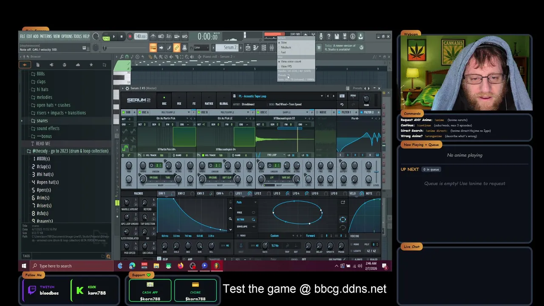Open Serum preset name dropdown arrow
This screenshot has height=306, width=544.
322,96
